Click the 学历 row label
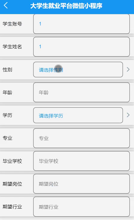This screenshot has height=220, width=134. pyautogui.click(x=7, y=115)
